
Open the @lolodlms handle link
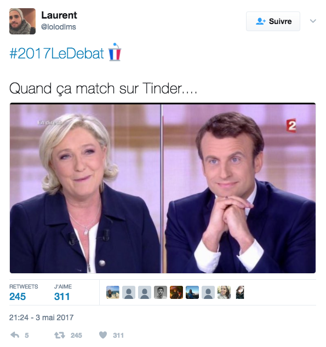pyautogui.click(x=59, y=27)
